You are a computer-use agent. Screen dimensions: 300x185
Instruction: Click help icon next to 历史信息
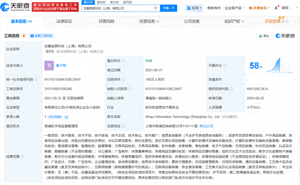tap(287, 22)
